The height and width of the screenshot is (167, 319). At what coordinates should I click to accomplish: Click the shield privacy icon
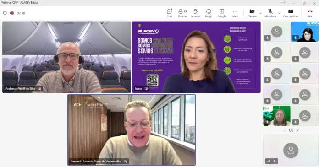click(x=5, y=13)
